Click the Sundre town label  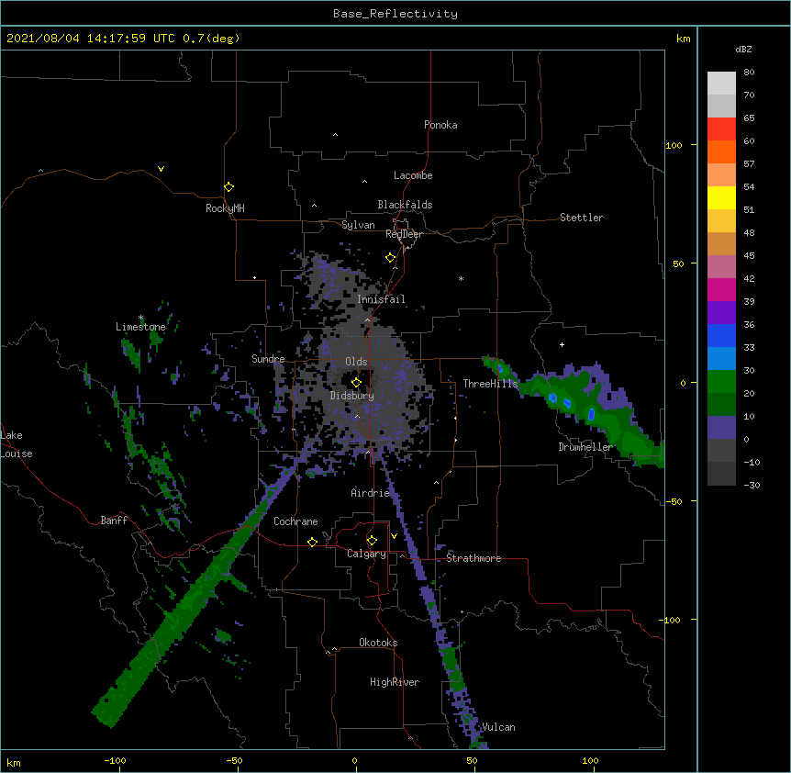point(268,359)
